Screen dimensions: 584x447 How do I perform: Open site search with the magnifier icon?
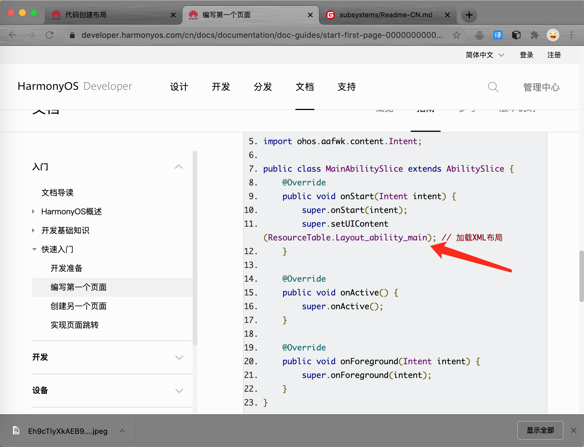(x=493, y=87)
